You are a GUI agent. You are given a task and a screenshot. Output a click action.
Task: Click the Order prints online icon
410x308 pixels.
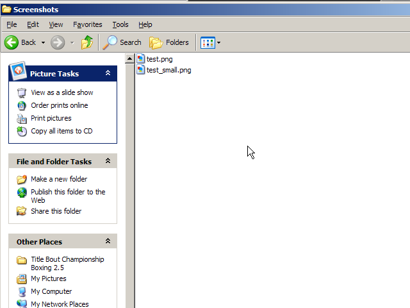tap(22, 105)
